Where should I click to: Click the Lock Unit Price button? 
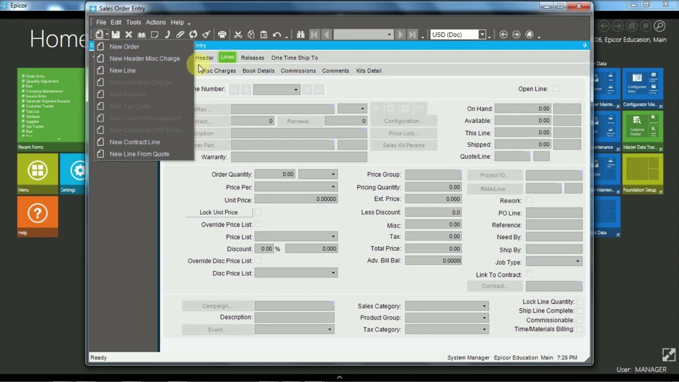219,212
